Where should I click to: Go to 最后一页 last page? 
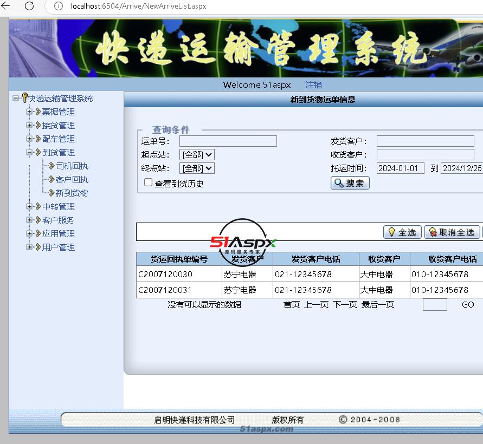[378, 305]
